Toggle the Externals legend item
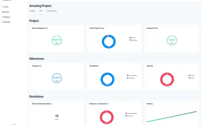Viewport: 201px width, 125px height. pos(129,116)
